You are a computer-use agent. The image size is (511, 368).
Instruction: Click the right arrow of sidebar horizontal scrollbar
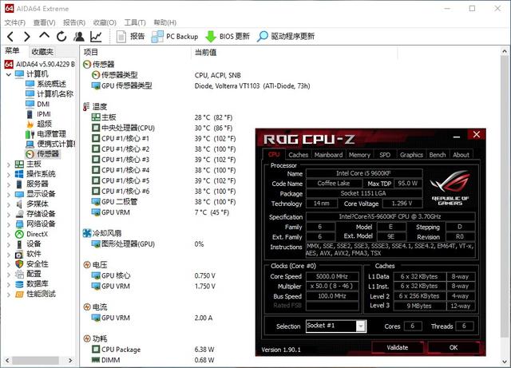(70, 361)
